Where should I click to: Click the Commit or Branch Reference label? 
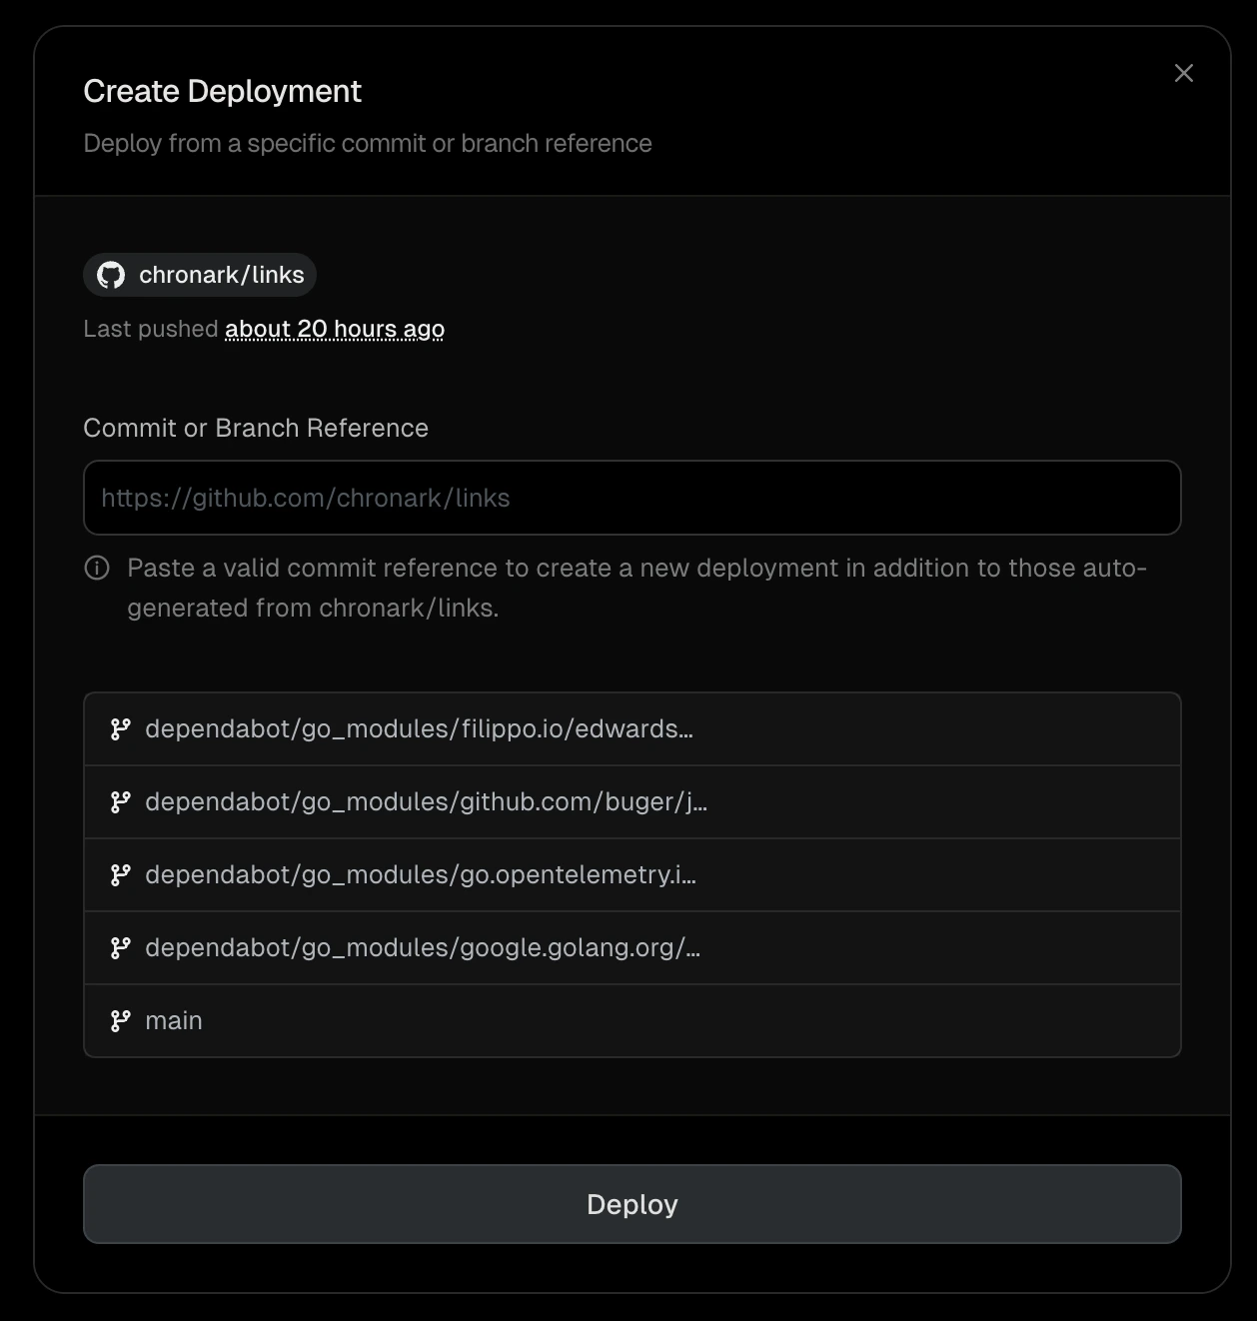click(x=256, y=428)
